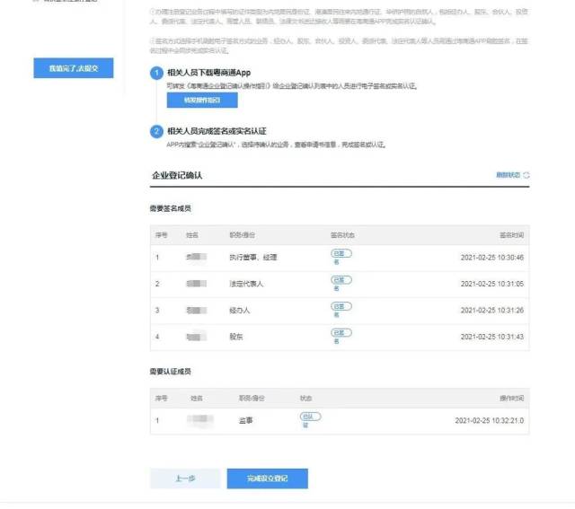
Task: Click the 需要签名成员 label
Action: (171, 208)
